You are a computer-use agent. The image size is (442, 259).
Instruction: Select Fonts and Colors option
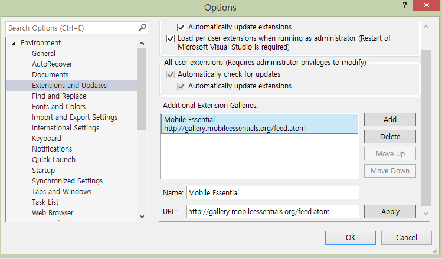[58, 107]
